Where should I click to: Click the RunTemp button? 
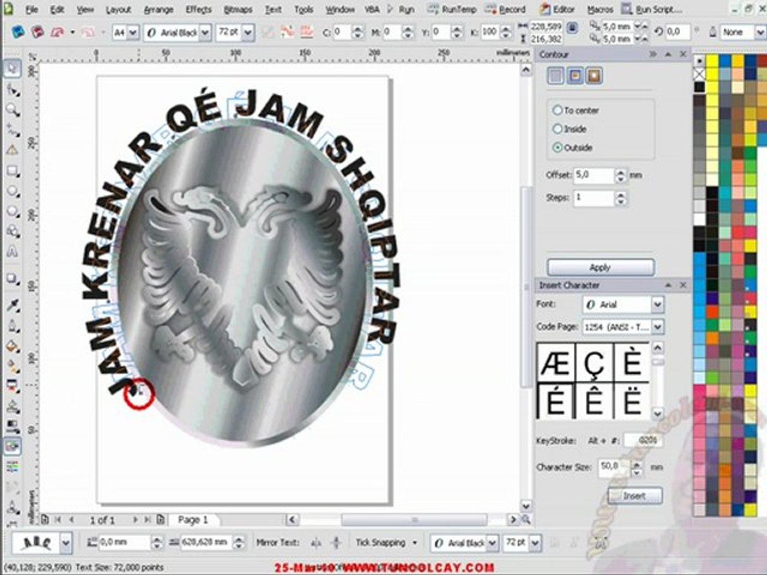452,9
